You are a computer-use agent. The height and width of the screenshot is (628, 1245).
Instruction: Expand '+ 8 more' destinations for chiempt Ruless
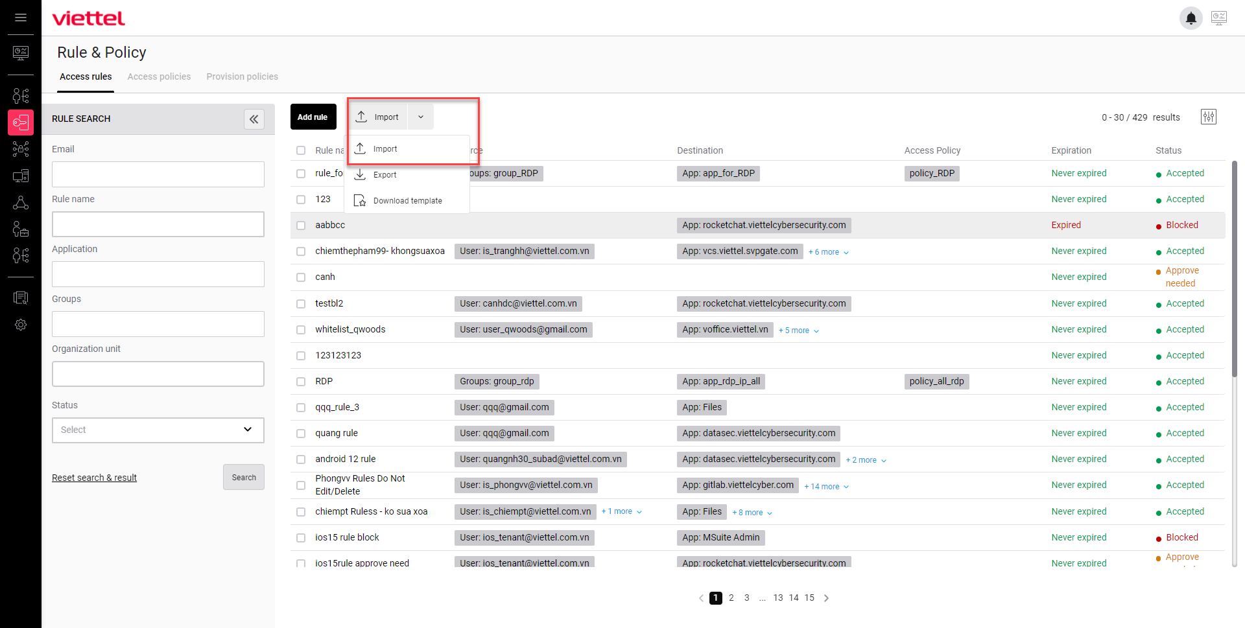[752, 513]
